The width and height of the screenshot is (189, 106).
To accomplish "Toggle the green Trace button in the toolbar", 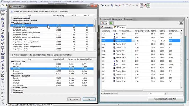I will [148, 5].
